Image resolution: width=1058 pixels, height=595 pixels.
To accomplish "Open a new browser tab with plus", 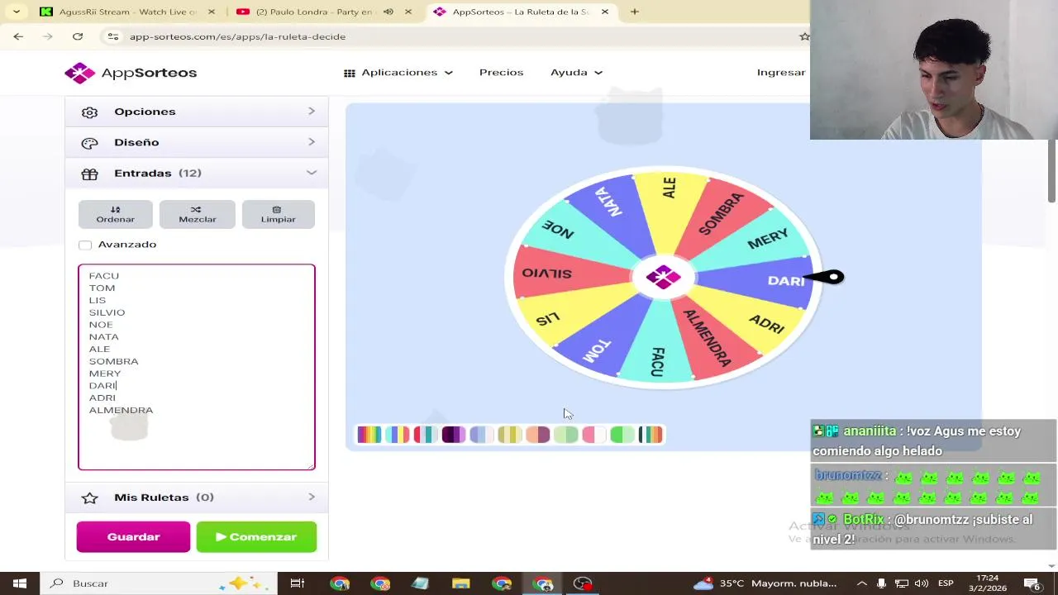I will point(634,12).
